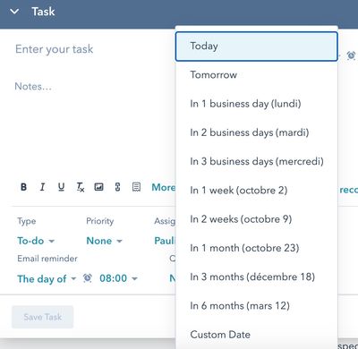Choose In 1 week (octobre 2)

click(257, 191)
